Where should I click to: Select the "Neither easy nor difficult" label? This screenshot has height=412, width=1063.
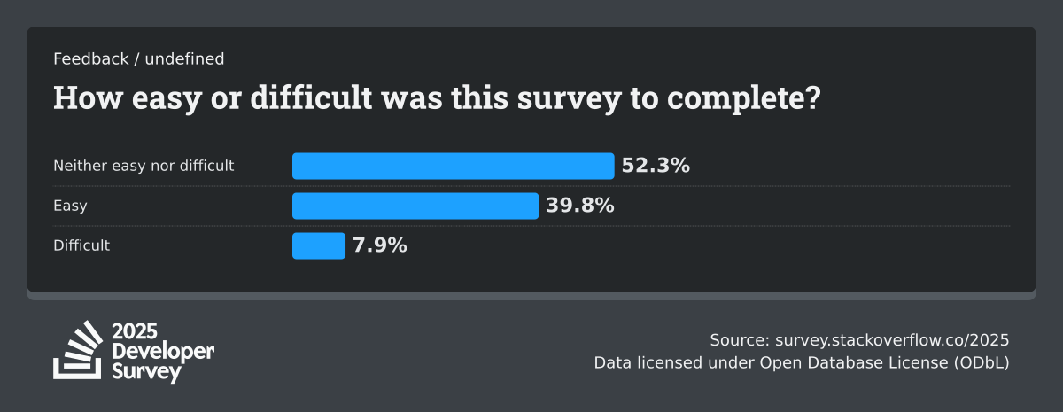(144, 166)
